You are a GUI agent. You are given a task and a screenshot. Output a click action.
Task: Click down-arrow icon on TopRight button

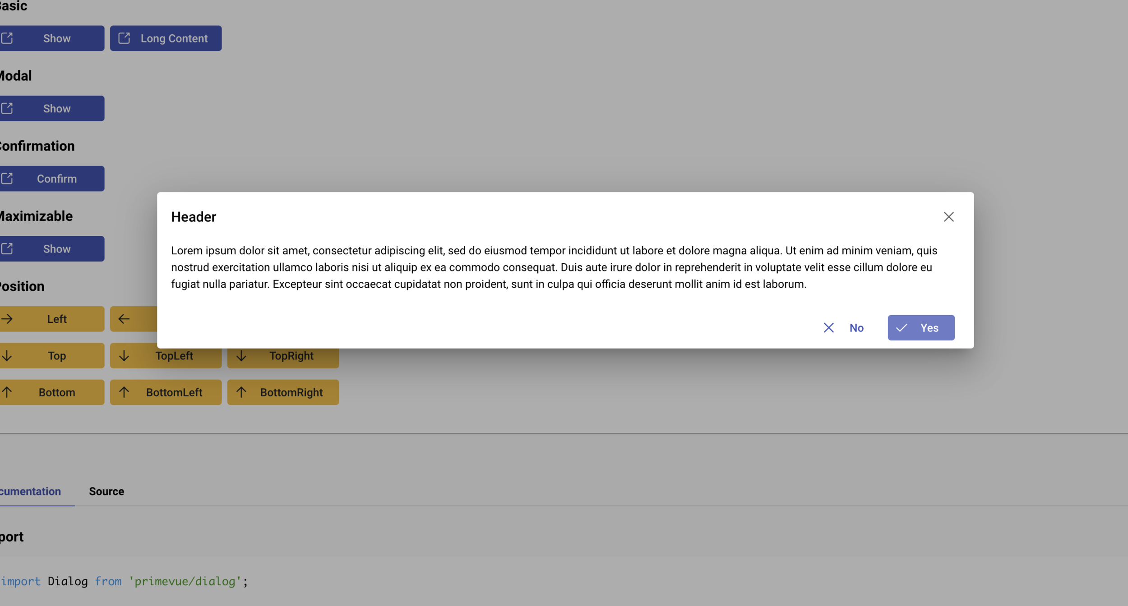coord(241,356)
